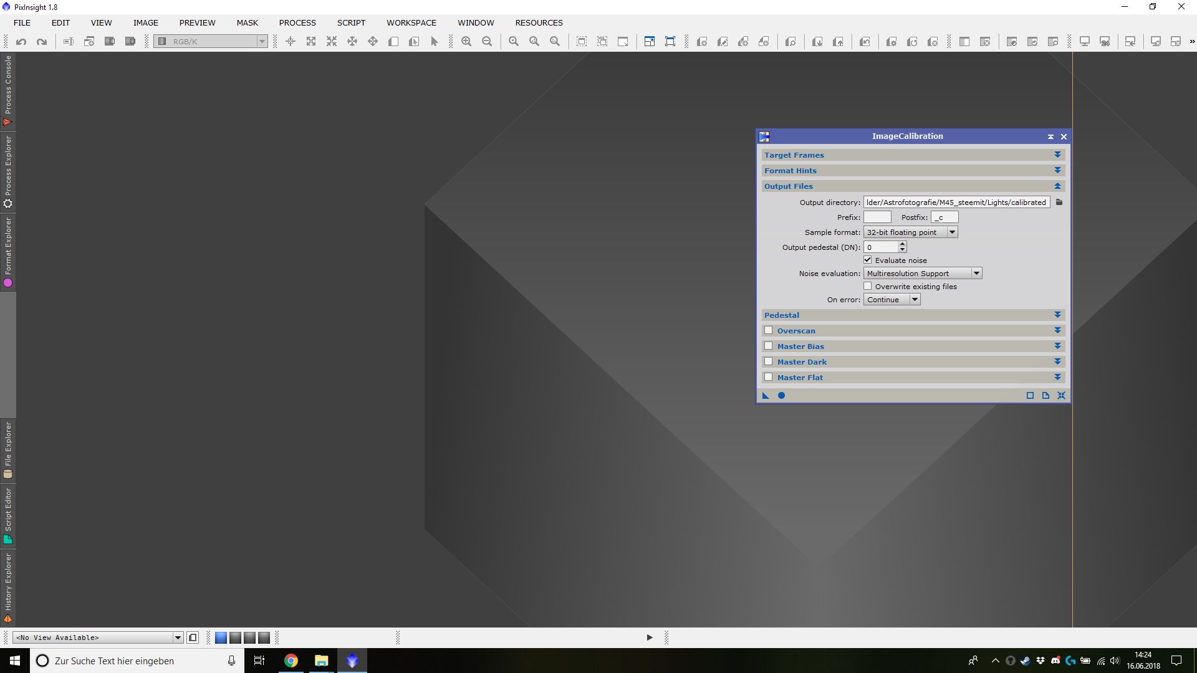Enable the Master Bias checkbox
The image size is (1197, 673).
[x=769, y=346]
